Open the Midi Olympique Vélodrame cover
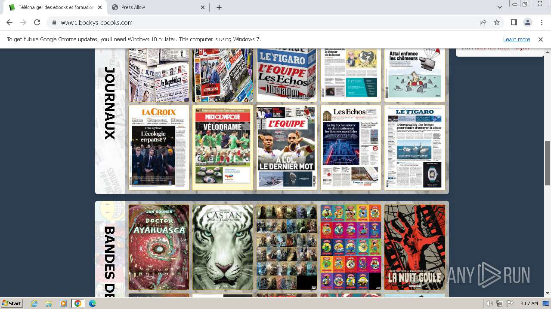 (223, 147)
